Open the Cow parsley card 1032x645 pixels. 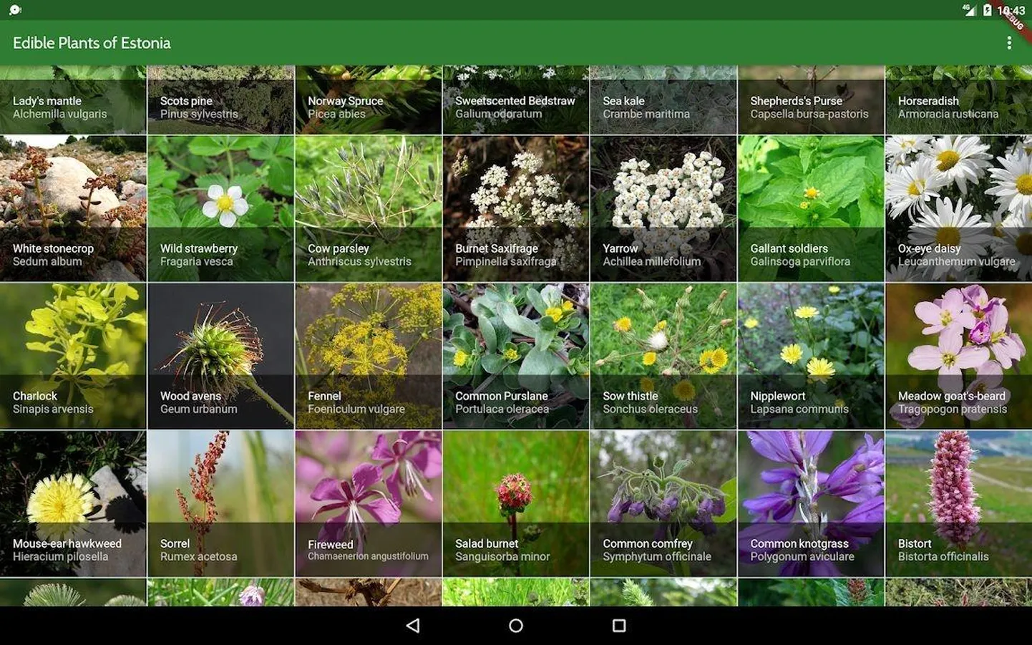coord(369,208)
